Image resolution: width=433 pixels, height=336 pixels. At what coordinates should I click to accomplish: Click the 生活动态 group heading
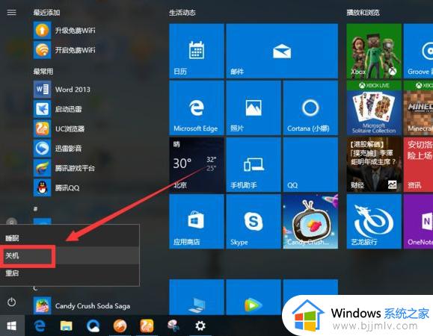pyautogui.click(x=182, y=13)
